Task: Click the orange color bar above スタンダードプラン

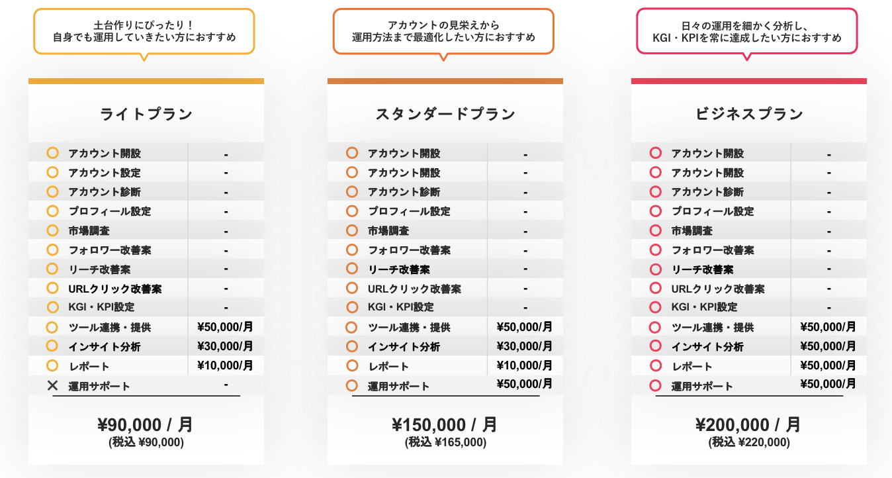Action: coord(445,81)
